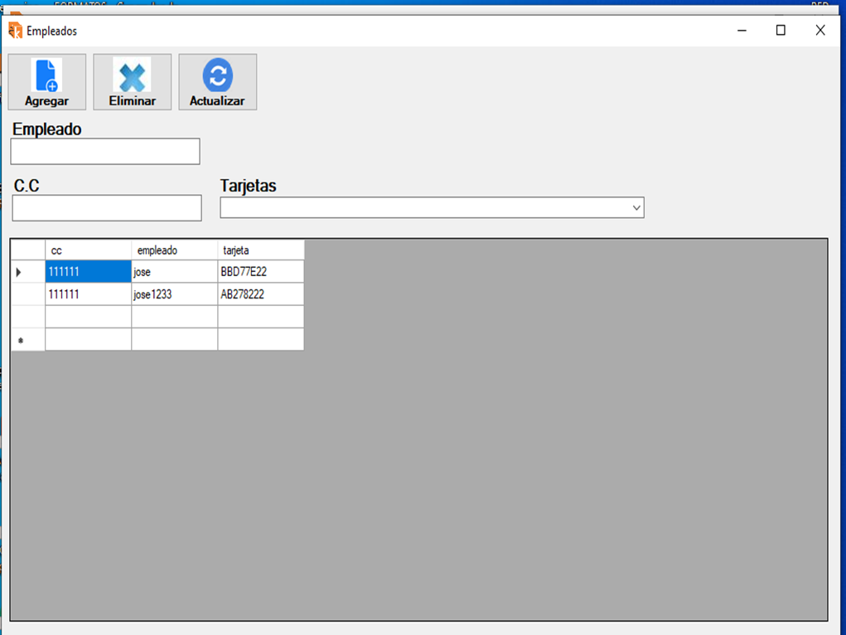Select the jose1233 employee cell
The width and height of the screenshot is (846, 635).
point(174,294)
